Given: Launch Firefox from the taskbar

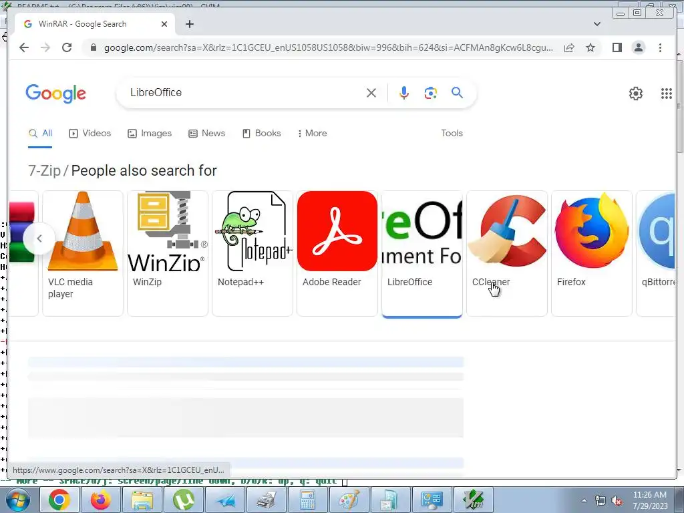Looking at the screenshot, I should [100, 500].
